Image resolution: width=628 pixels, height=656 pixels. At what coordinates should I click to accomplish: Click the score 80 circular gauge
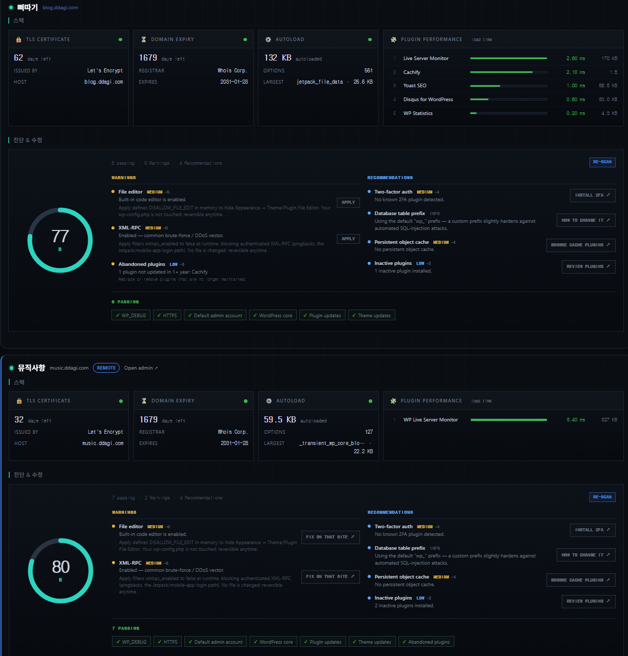(61, 571)
